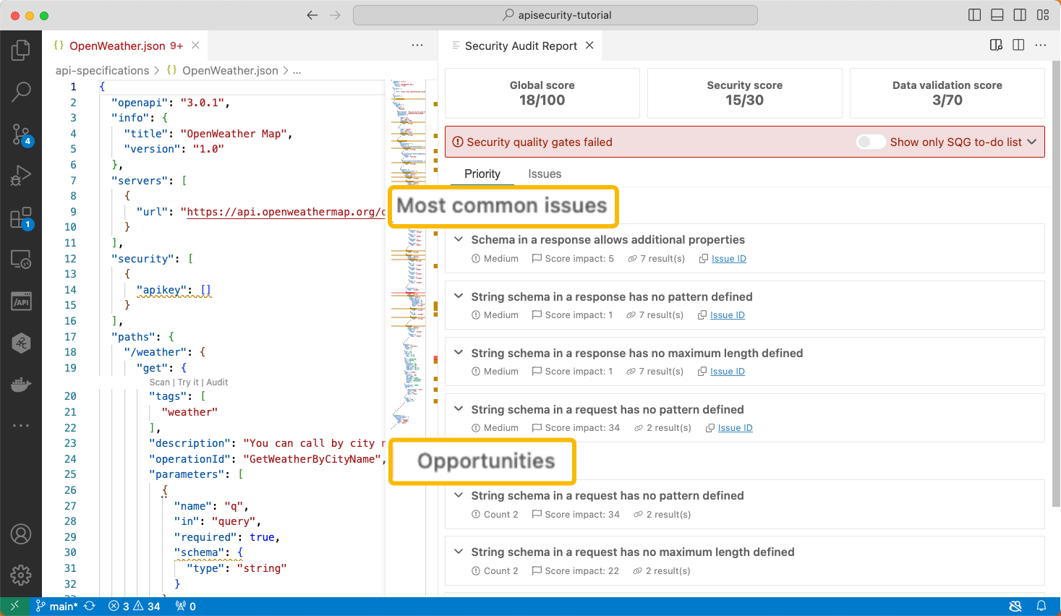Open the Search view in activity bar
The width and height of the screenshot is (1061, 616).
click(21, 92)
